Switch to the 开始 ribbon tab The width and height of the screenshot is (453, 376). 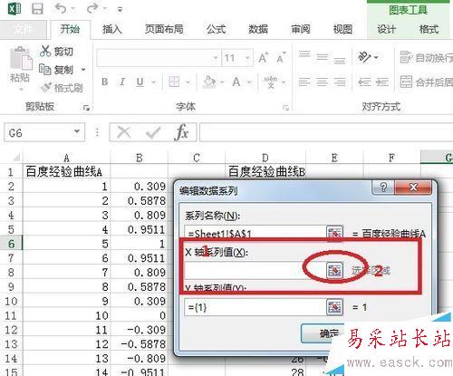pyautogui.click(x=70, y=29)
